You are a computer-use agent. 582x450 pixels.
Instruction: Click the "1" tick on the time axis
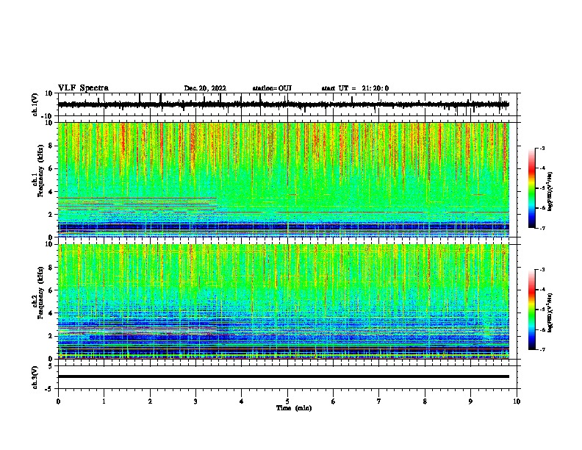click(104, 401)
